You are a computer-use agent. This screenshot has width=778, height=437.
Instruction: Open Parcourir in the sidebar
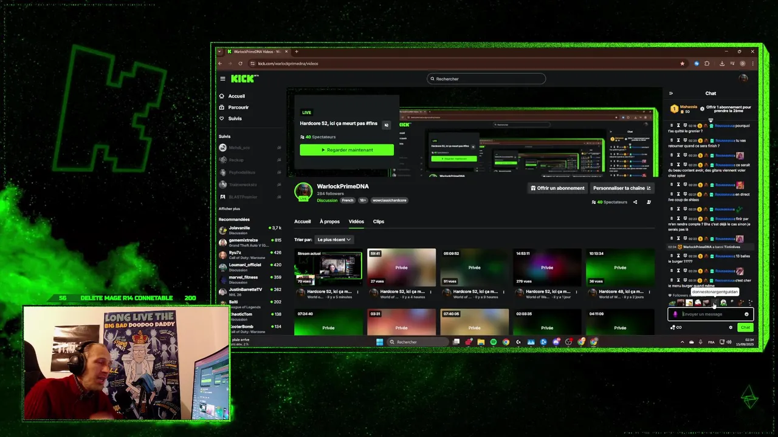tap(238, 107)
